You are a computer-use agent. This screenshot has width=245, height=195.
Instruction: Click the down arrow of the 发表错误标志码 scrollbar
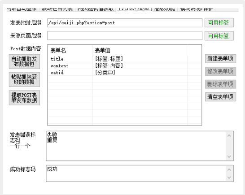[229, 156]
